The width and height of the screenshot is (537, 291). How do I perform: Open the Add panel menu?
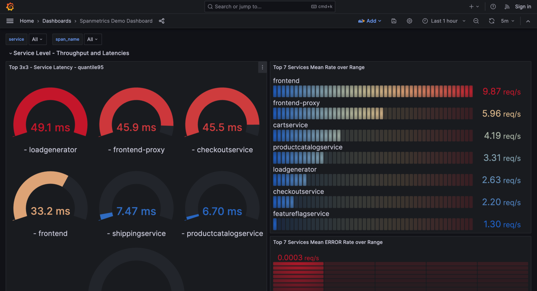[370, 21]
